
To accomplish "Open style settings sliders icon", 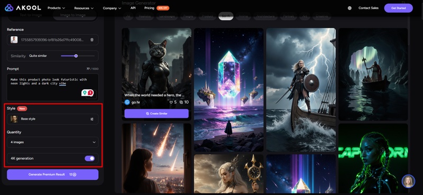I will tap(92, 119).
